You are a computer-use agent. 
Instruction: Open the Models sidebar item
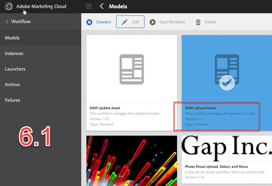[x=40, y=38]
